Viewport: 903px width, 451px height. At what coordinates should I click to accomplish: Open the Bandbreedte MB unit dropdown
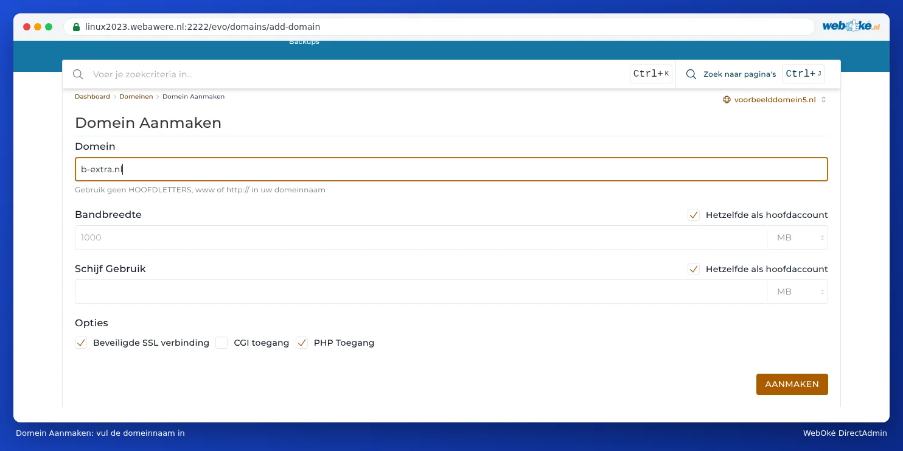tap(798, 237)
